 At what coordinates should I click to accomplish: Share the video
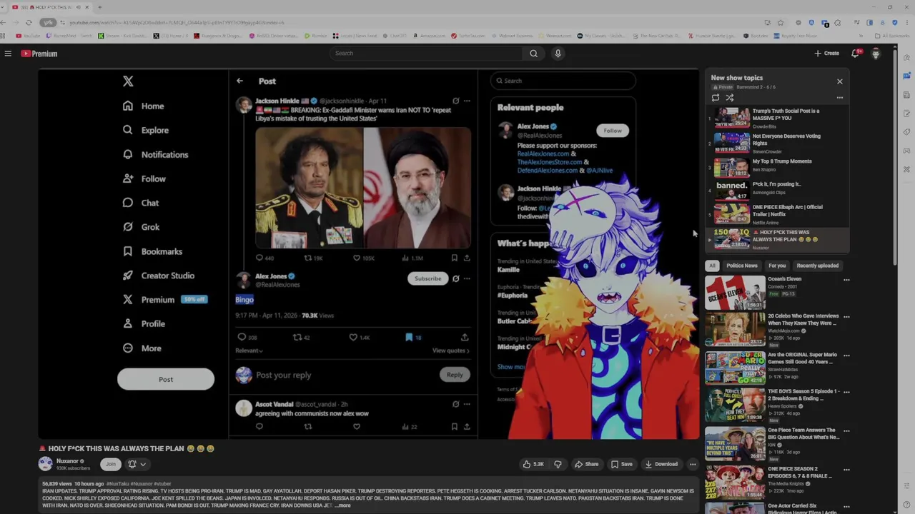tap(586, 464)
